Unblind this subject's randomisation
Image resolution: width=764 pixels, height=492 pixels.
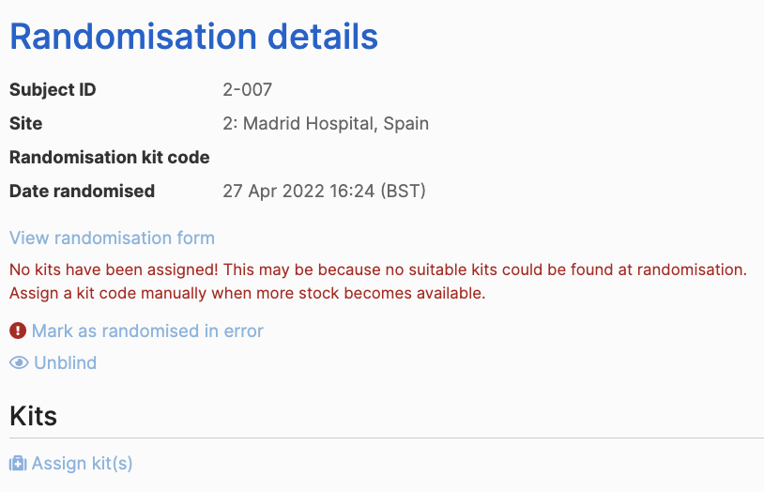coord(66,362)
